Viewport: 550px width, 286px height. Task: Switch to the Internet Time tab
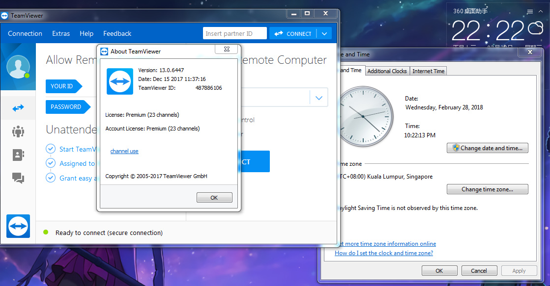tap(428, 71)
